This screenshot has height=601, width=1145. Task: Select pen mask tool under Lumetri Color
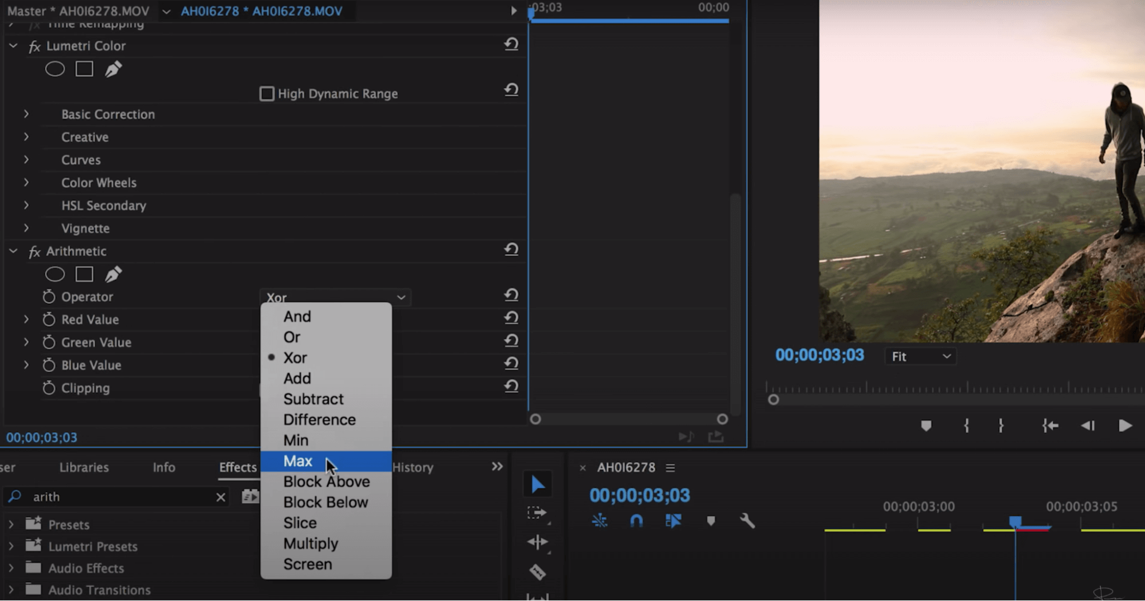(x=113, y=69)
